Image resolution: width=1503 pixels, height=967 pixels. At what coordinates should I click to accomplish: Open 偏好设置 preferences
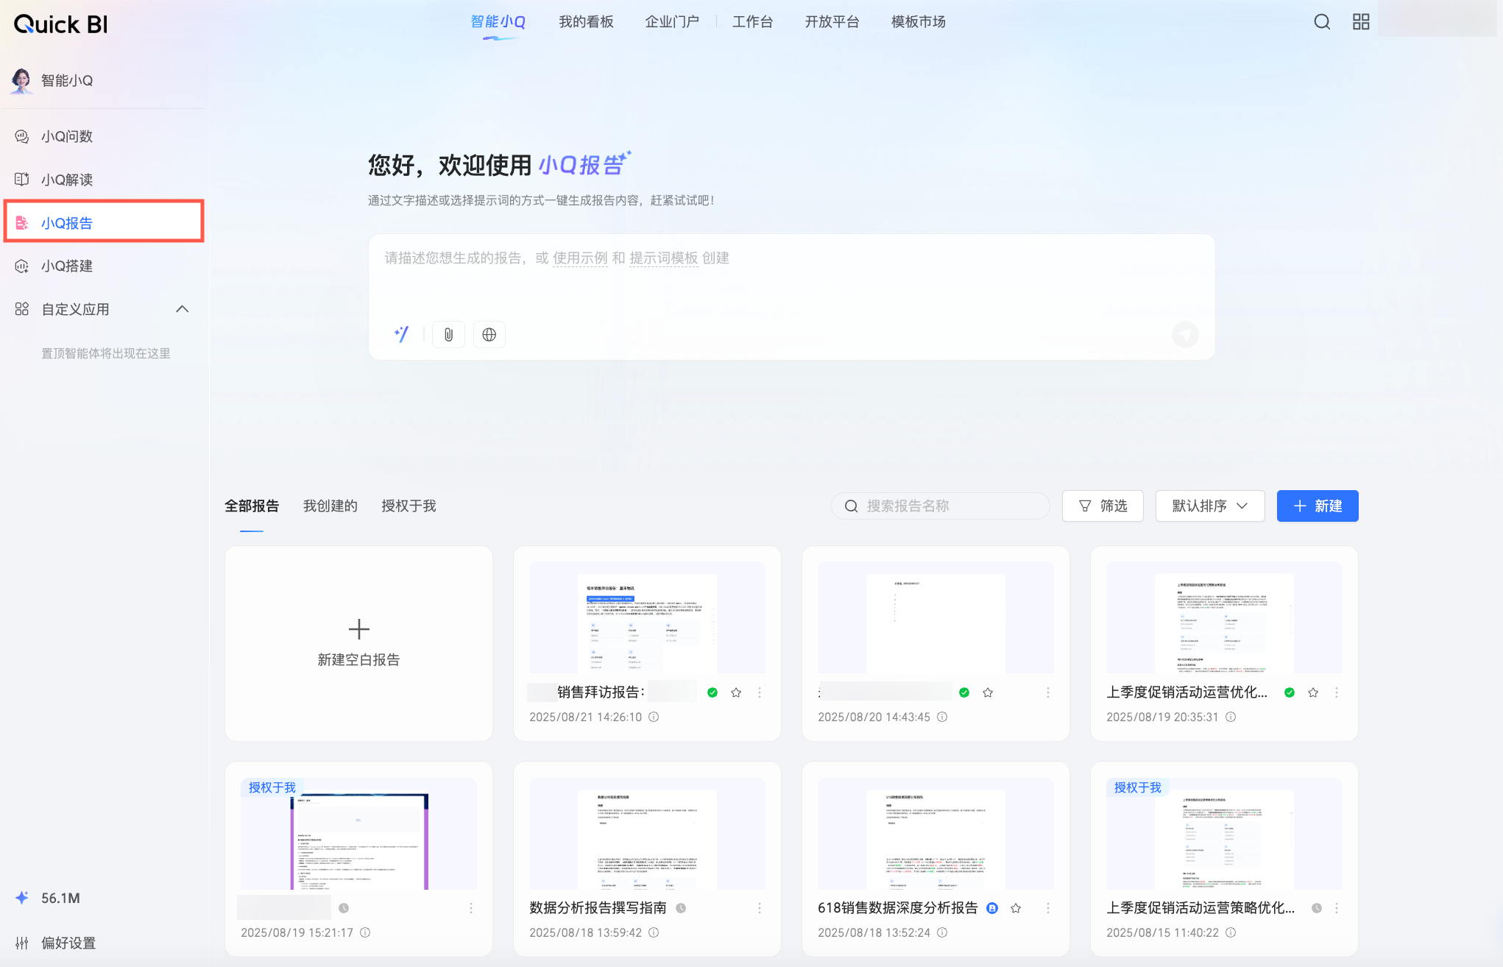click(x=56, y=943)
